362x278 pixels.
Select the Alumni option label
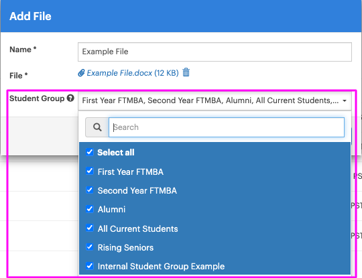point(111,209)
